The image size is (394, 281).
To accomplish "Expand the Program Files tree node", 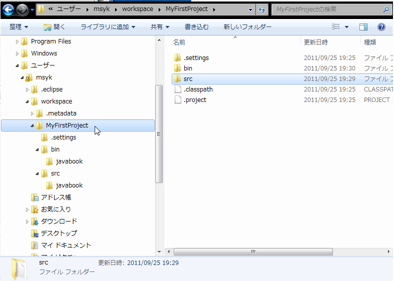I will [18, 41].
